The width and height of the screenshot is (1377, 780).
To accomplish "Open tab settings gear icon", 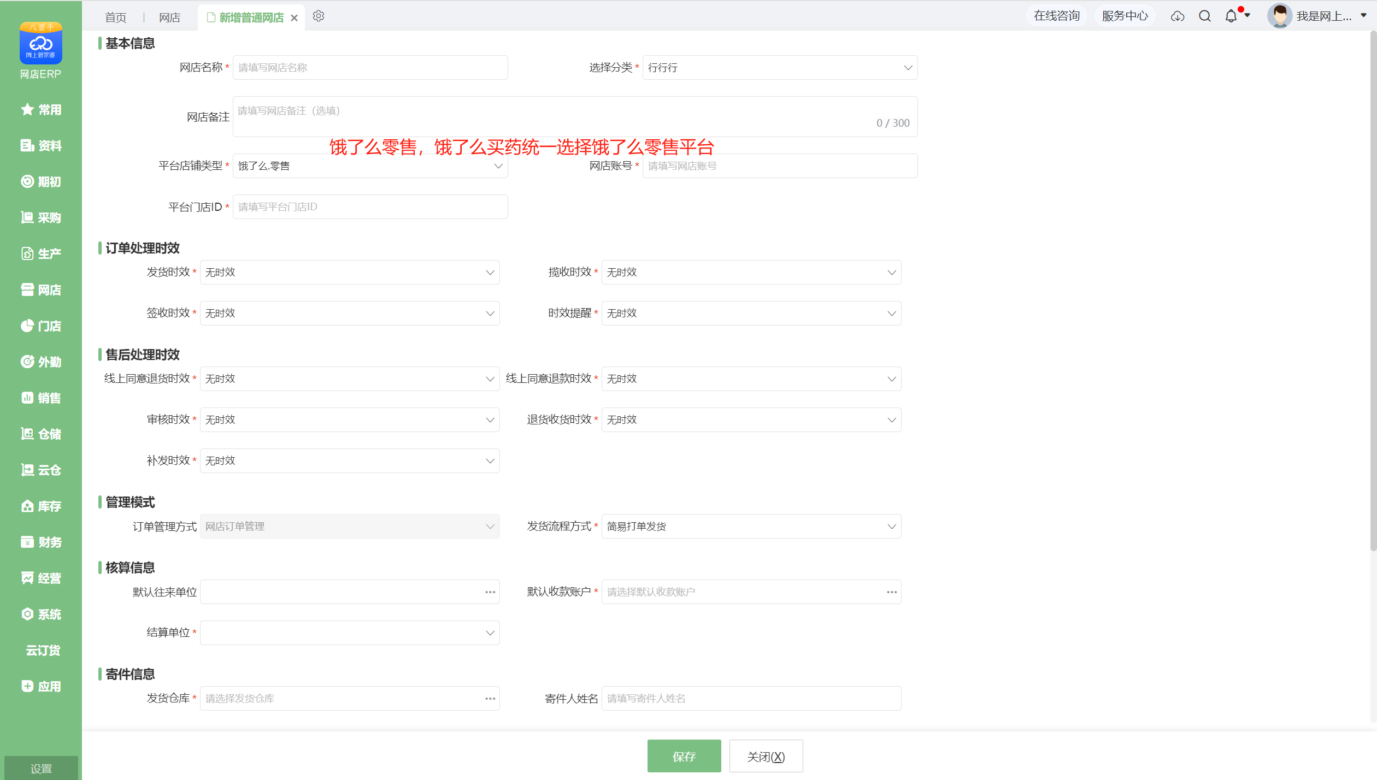I will click(319, 16).
